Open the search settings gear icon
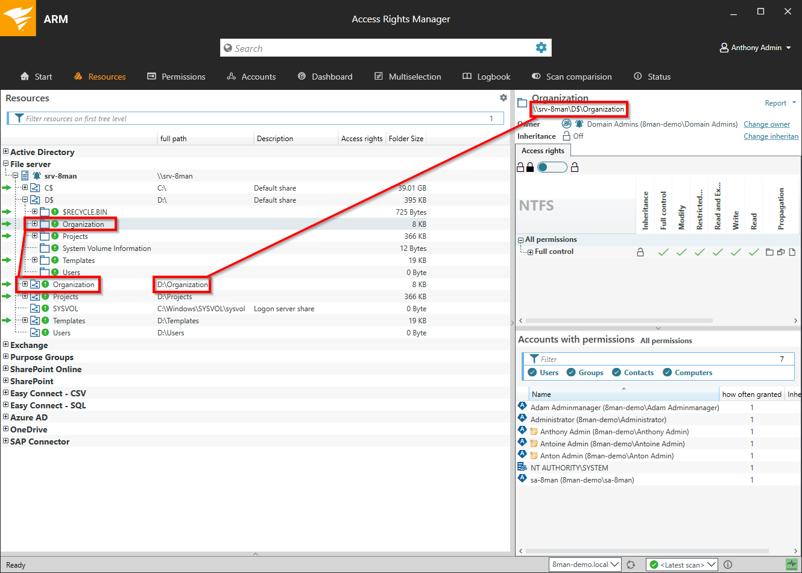Image resolution: width=802 pixels, height=573 pixels. tap(541, 48)
